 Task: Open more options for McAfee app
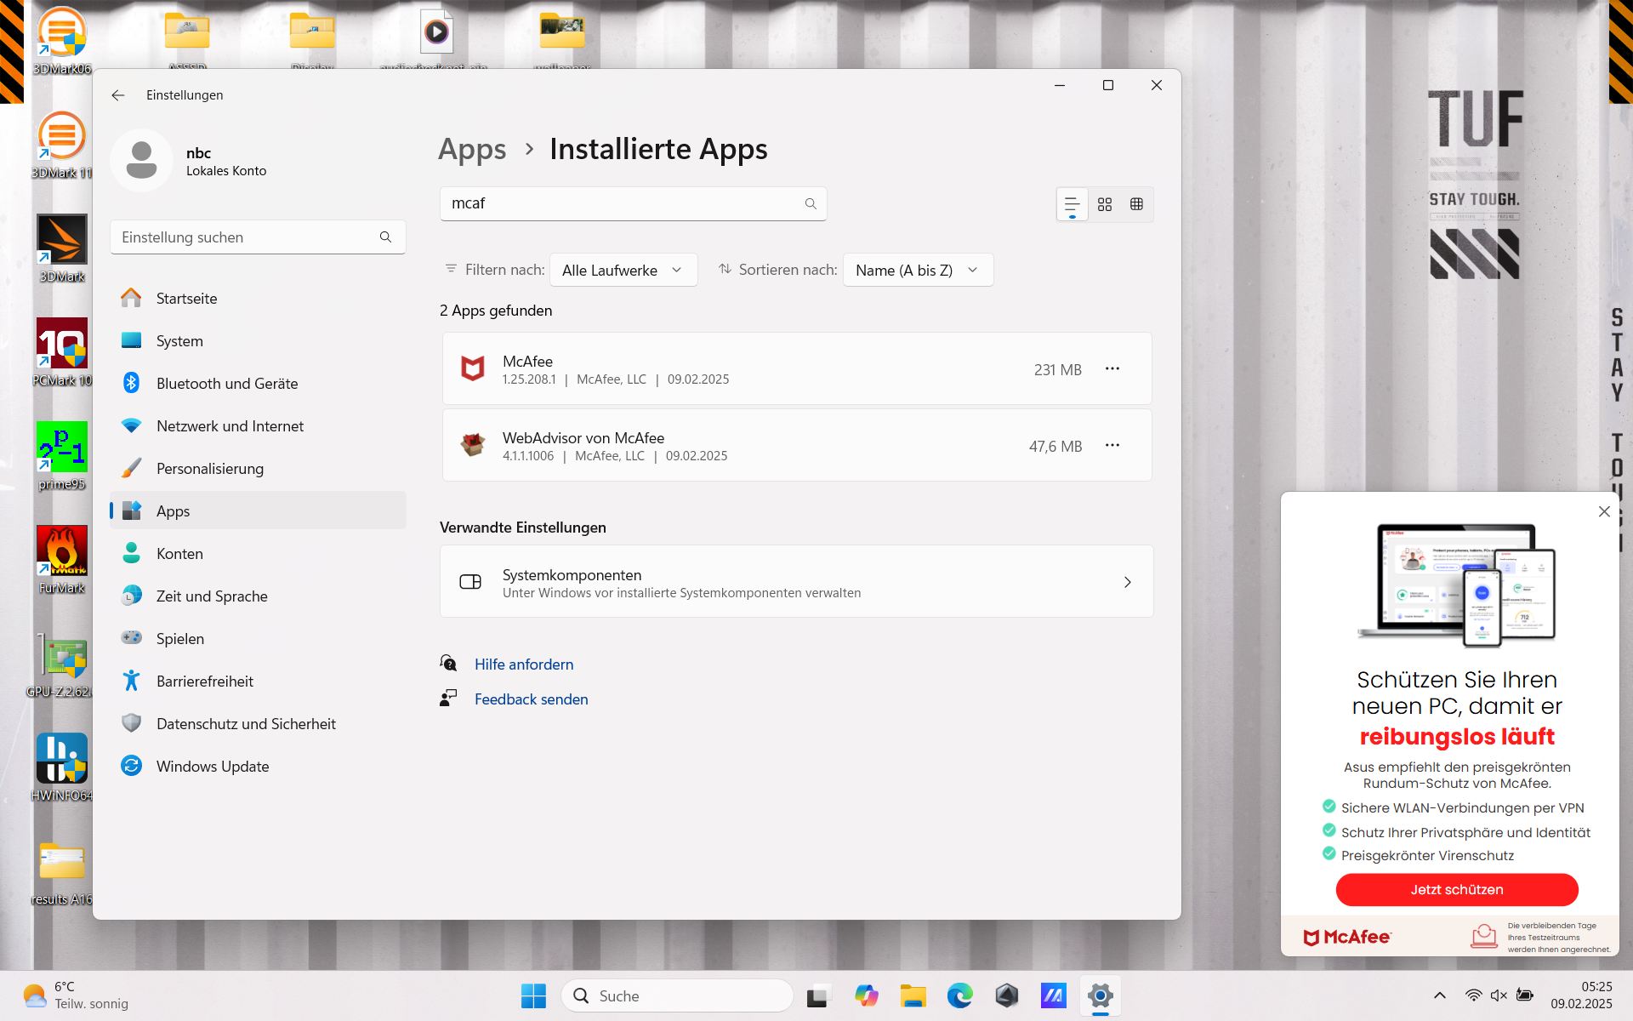1112,368
